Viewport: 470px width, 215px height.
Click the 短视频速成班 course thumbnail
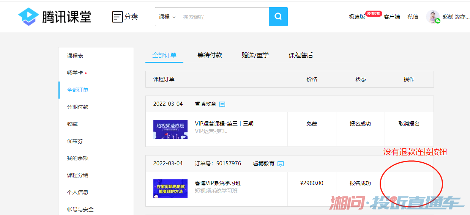[x=170, y=129]
